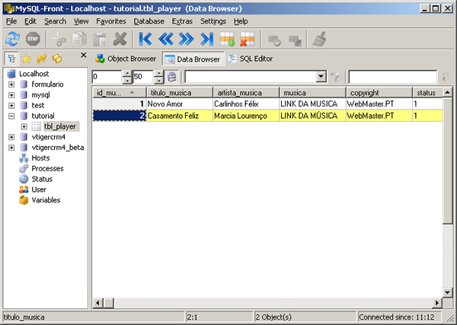Screen dimensions: 457x325
Task: Open Processes in the tree
Action: tap(47, 169)
